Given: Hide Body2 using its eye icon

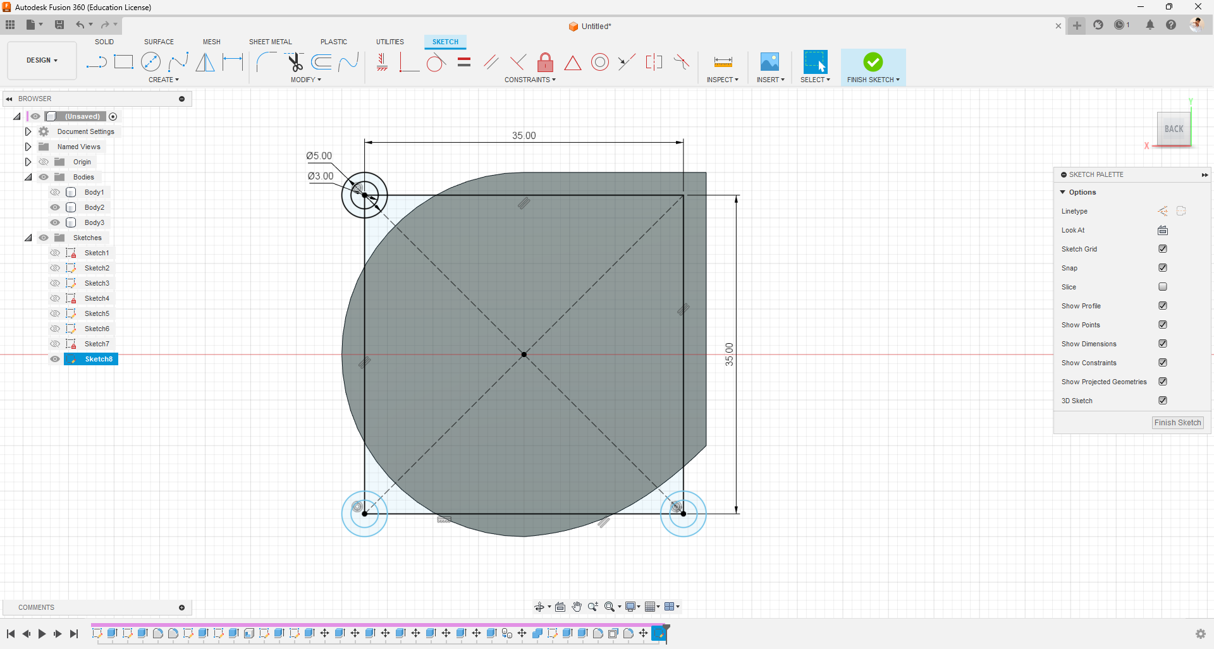Looking at the screenshot, I should [55, 207].
